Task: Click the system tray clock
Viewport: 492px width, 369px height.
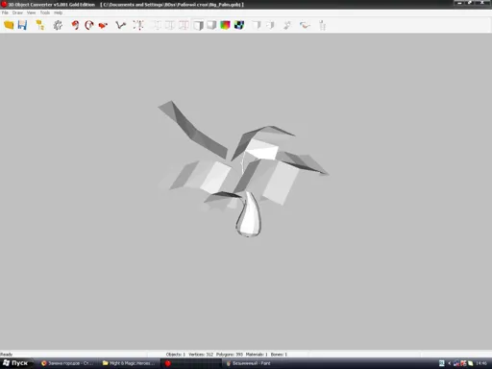Action: tap(481, 363)
